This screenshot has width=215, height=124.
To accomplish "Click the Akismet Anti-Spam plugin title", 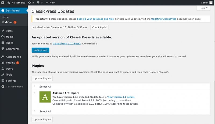I will pyautogui.click(x=66, y=93).
